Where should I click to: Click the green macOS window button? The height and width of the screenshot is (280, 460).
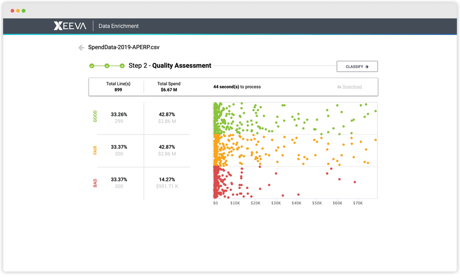23,11
